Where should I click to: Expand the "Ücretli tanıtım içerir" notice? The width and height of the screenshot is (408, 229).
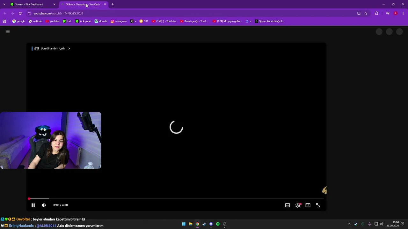point(53,48)
